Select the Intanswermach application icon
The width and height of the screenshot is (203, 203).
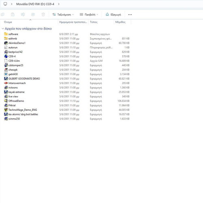pos(6,83)
